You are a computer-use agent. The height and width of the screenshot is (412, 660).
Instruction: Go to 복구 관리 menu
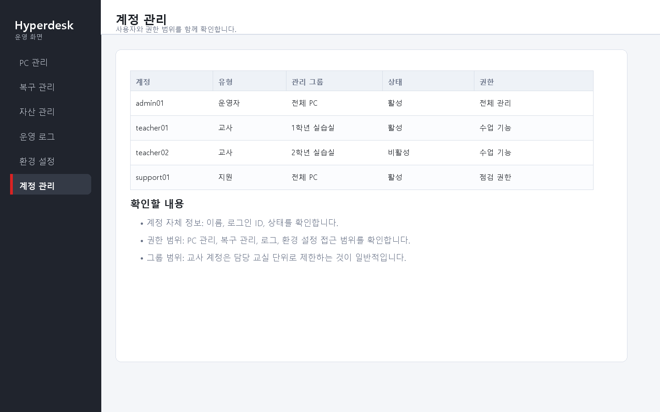50,87
